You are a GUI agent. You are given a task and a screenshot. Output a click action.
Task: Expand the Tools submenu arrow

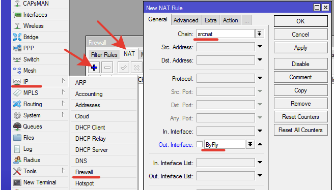point(63,170)
